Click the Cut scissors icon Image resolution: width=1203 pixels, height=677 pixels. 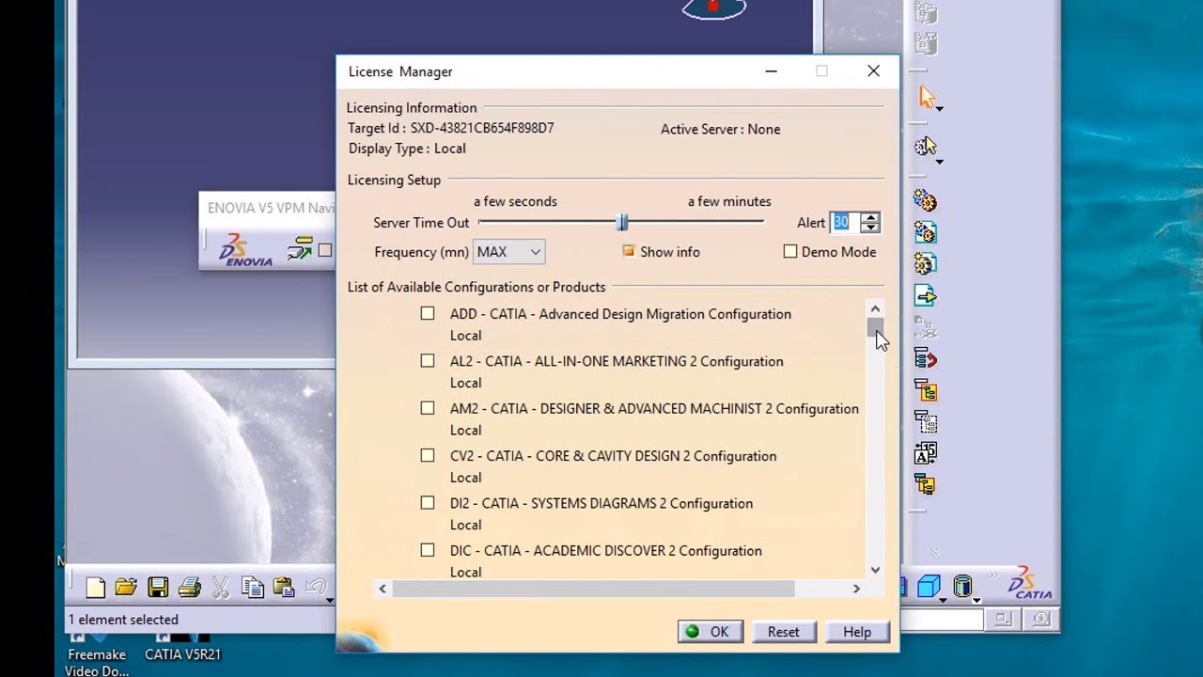pos(221,589)
